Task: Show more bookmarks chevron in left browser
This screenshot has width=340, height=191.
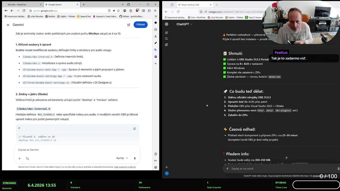Action: tap(156, 16)
